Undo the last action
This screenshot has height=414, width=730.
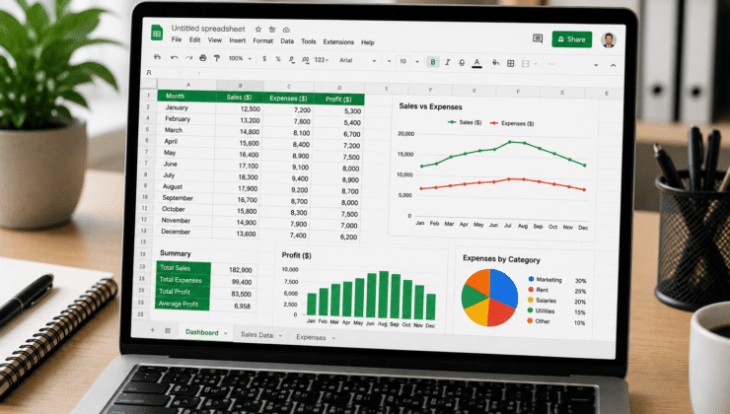tap(175, 58)
